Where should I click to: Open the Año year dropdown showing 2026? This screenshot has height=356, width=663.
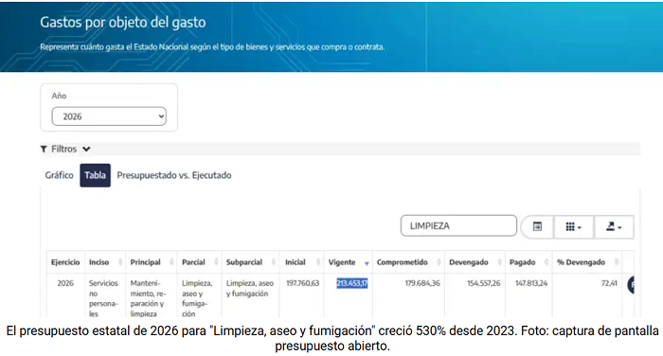pyautogui.click(x=109, y=116)
